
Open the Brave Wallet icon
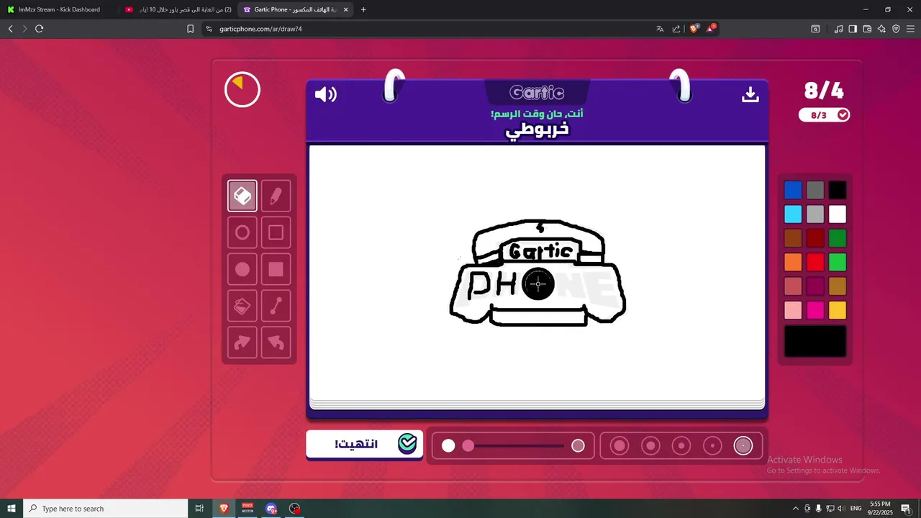[867, 29]
